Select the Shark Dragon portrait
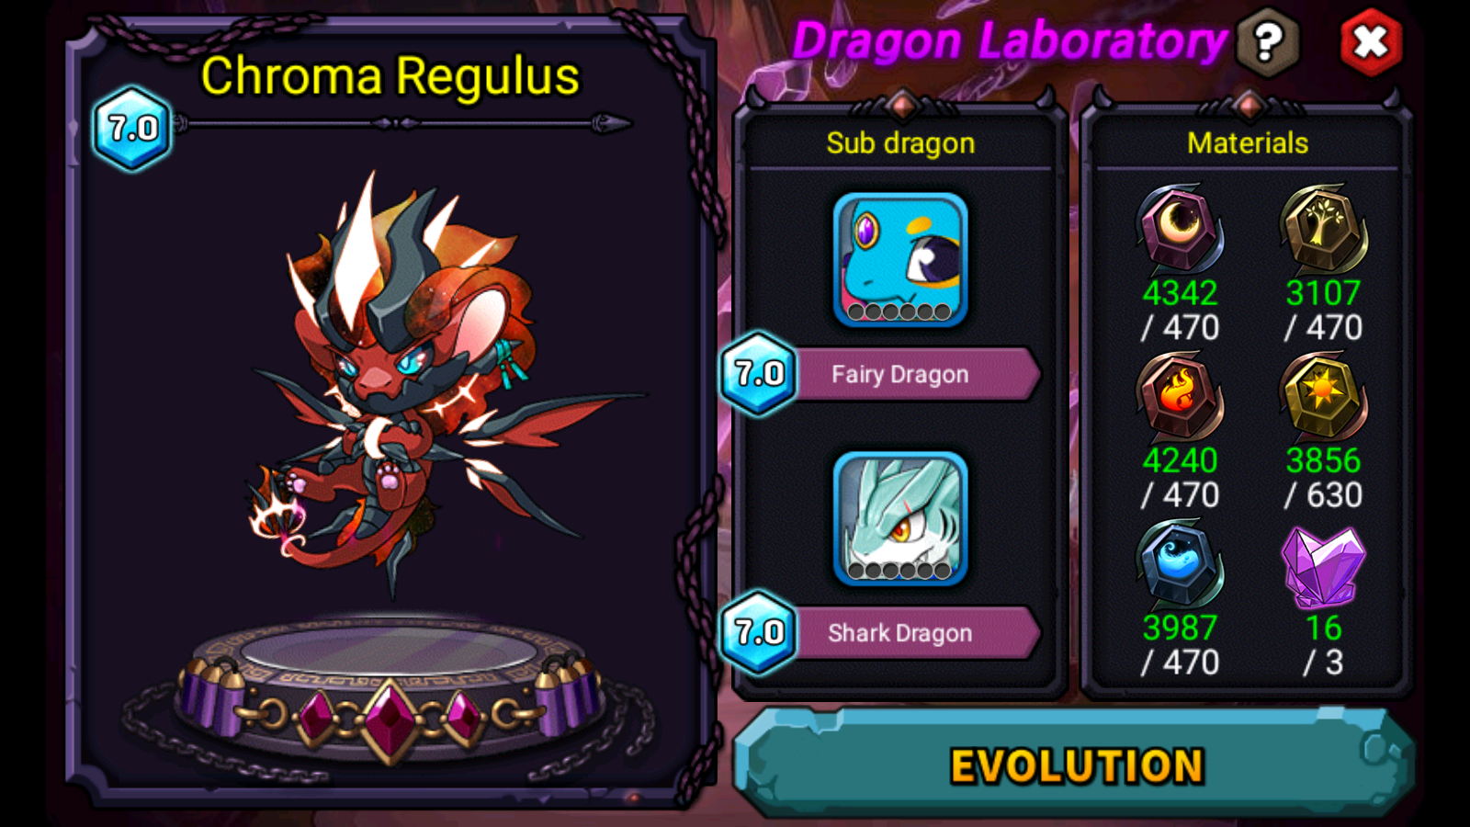 click(900, 519)
